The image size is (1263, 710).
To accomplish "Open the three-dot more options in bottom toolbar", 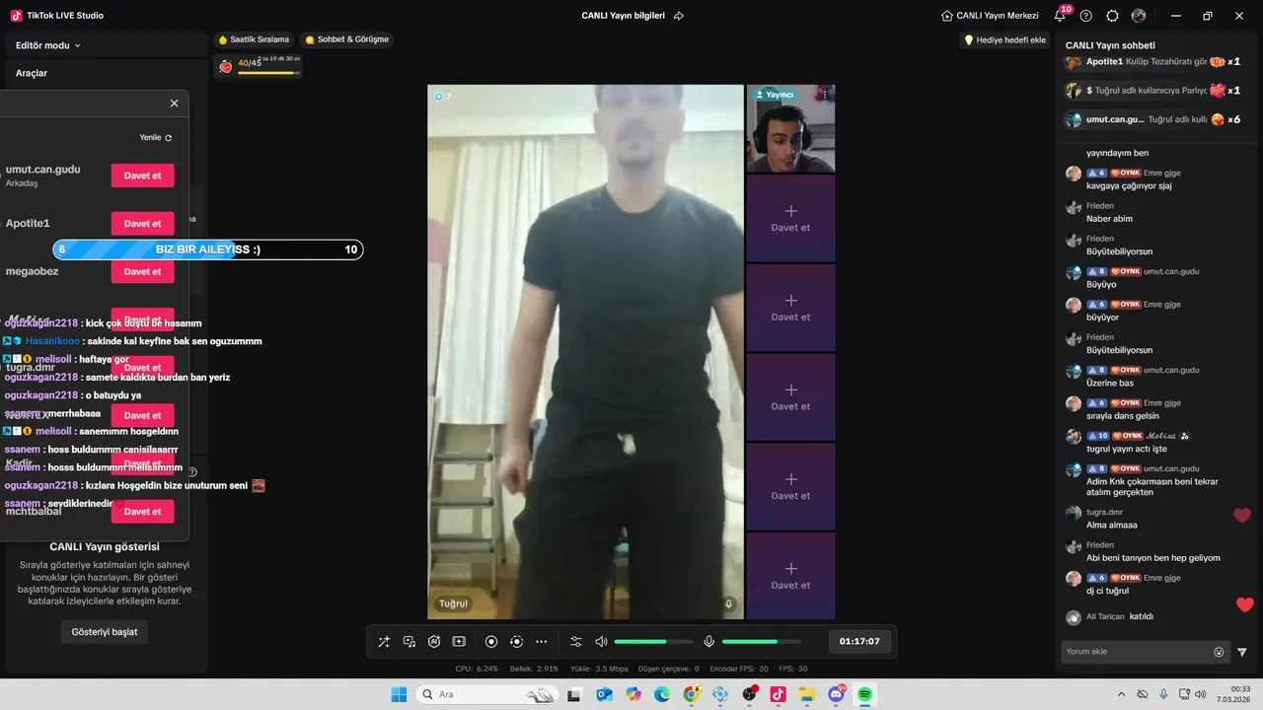I will [541, 641].
